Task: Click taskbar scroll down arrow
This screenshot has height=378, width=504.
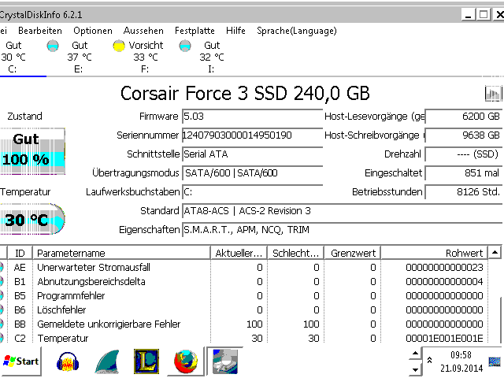Action: tap(415, 369)
